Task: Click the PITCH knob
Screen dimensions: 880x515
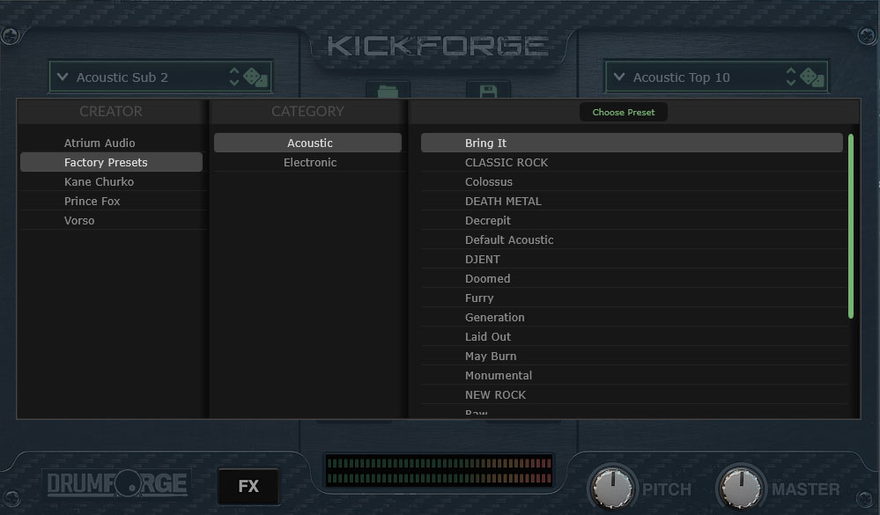Action: (612, 487)
